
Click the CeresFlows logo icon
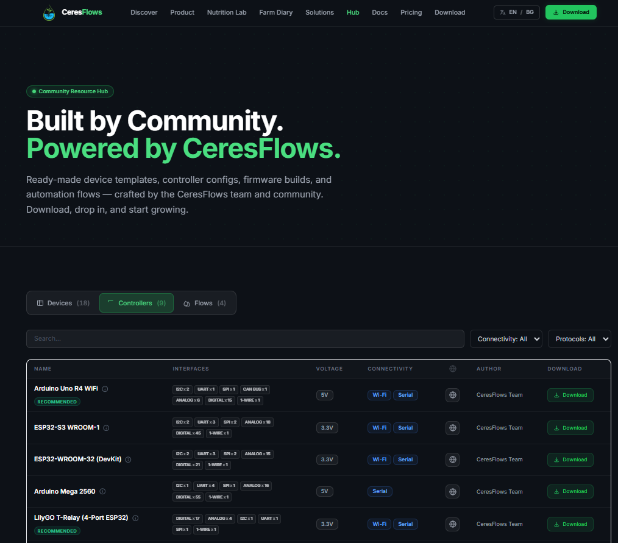pyautogui.click(x=49, y=13)
